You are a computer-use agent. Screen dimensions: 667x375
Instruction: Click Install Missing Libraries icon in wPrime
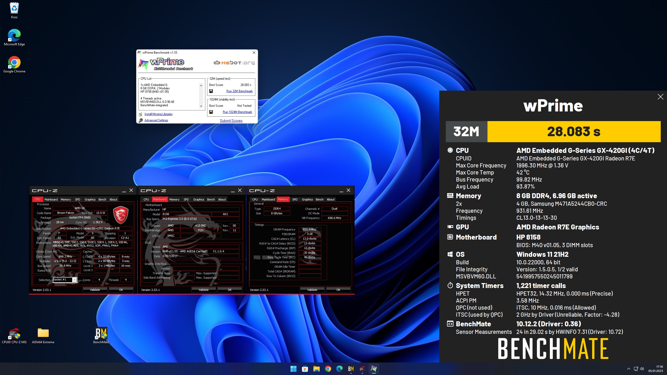pyautogui.click(x=140, y=114)
